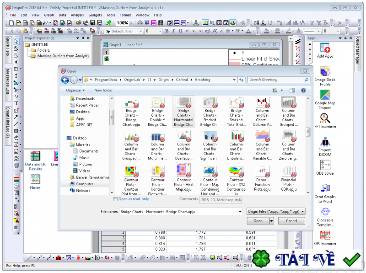Click Central in the address path
This screenshot has height=273, width=366.
(182, 80)
